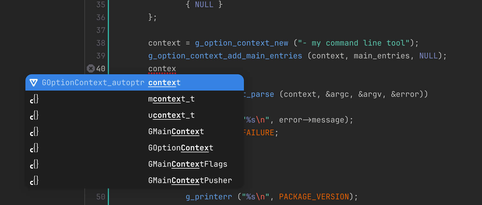The image size is (482, 205).
Task: Click the struct icon beside mcontext_t
Action: pyautogui.click(x=34, y=99)
